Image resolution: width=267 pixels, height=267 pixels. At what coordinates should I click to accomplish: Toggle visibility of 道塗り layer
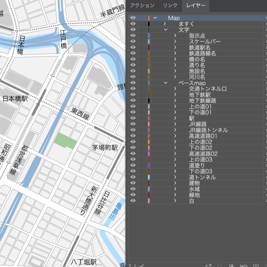(133, 165)
